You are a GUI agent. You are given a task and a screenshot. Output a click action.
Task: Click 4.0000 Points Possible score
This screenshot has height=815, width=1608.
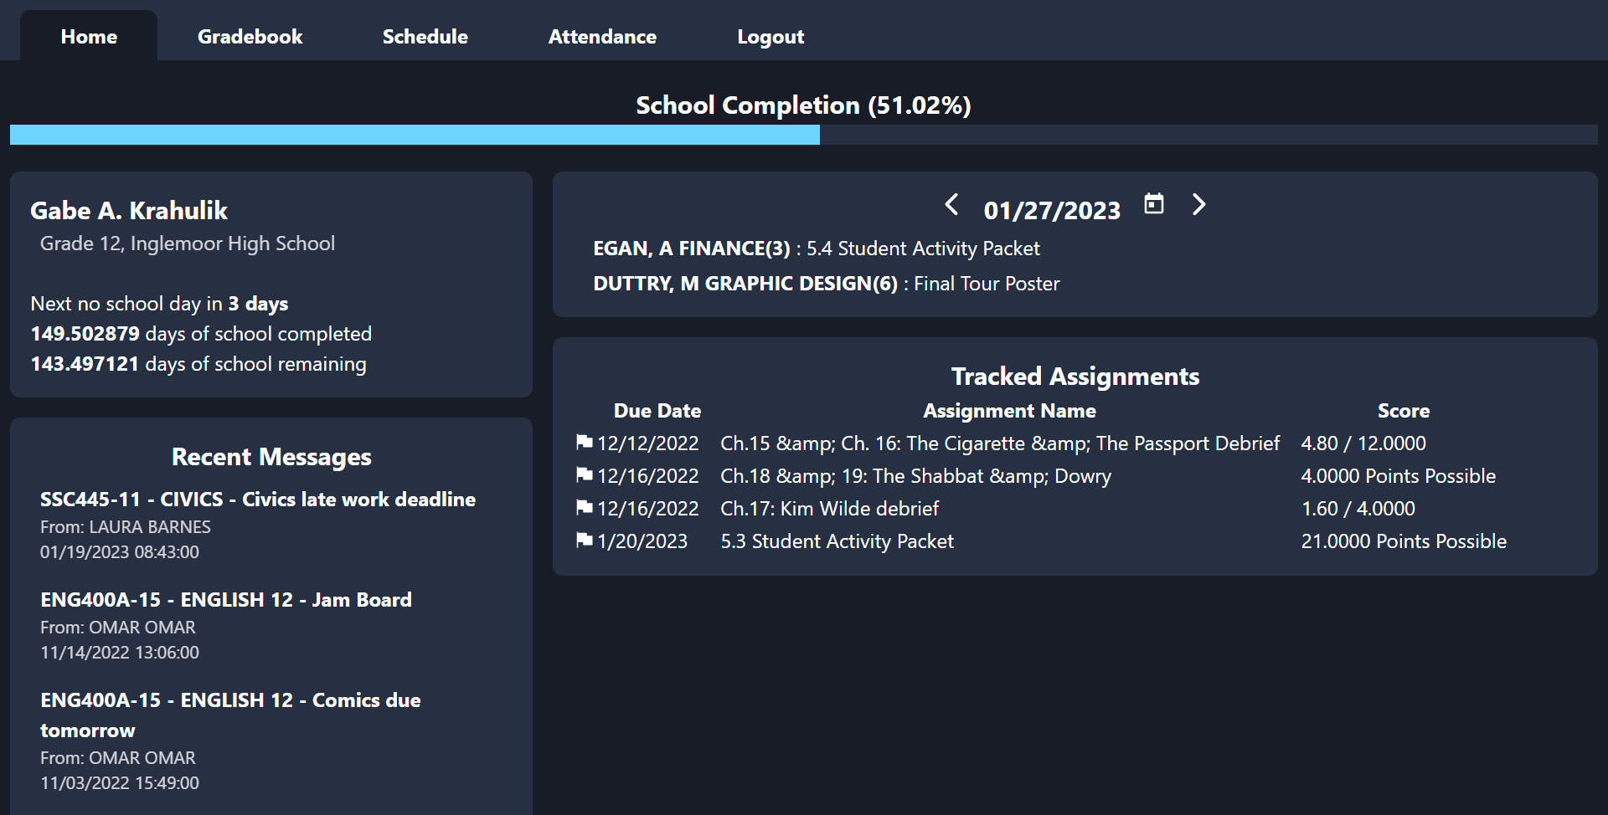point(1398,476)
